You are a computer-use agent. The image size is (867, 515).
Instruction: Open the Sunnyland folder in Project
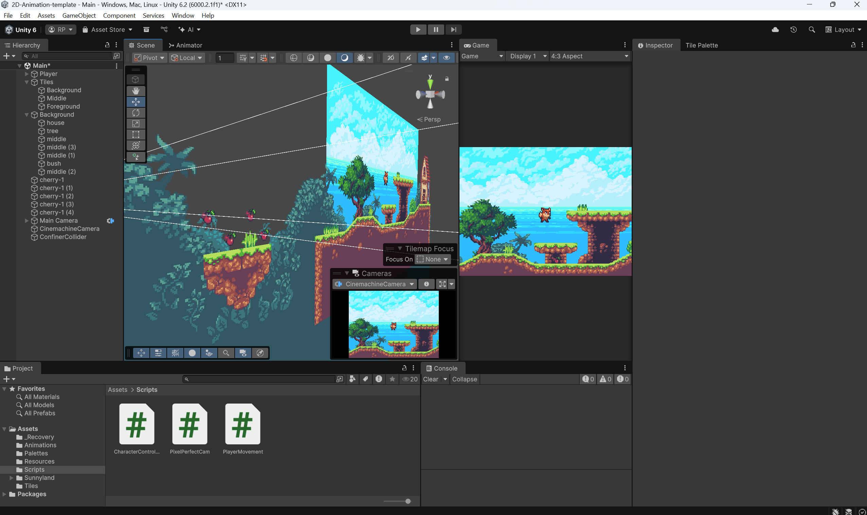[39, 478]
